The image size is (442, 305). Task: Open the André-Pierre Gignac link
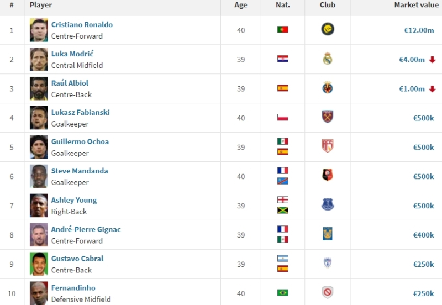coord(86,229)
